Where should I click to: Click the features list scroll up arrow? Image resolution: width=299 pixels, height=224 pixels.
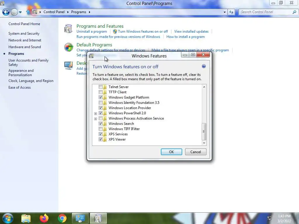[204, 87]
